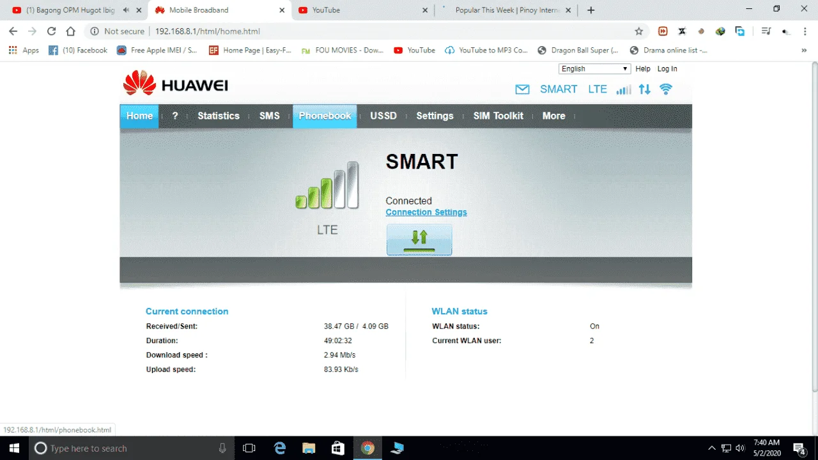Bookmark this page with the star icon
The image size is (818, 460).
[x=638, y=31]
